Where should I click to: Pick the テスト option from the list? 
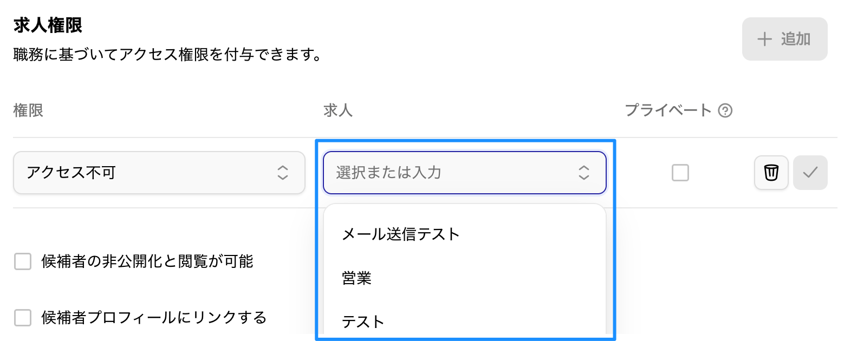(x=363, y=322)
